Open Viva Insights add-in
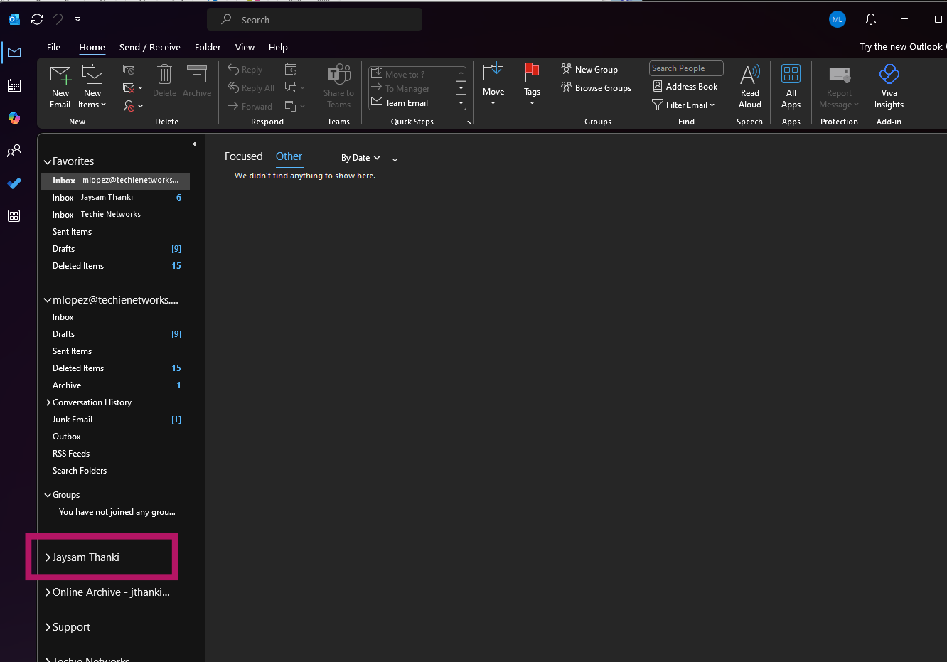Viewport: 947px width, 662px height. pos(889,75)
